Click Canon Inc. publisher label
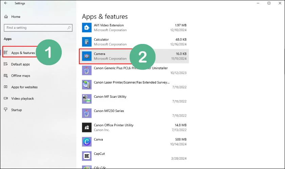 (101, 130)
